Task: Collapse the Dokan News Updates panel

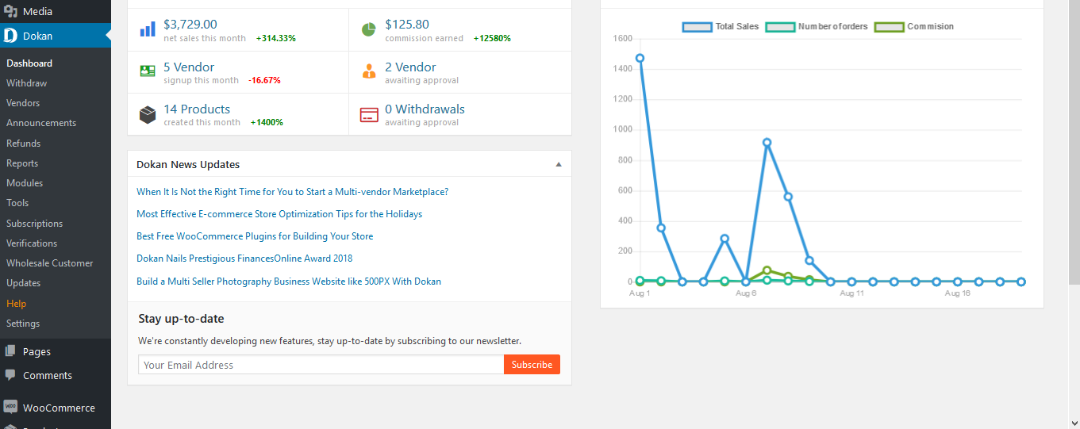Action: (x=559, y=164)
